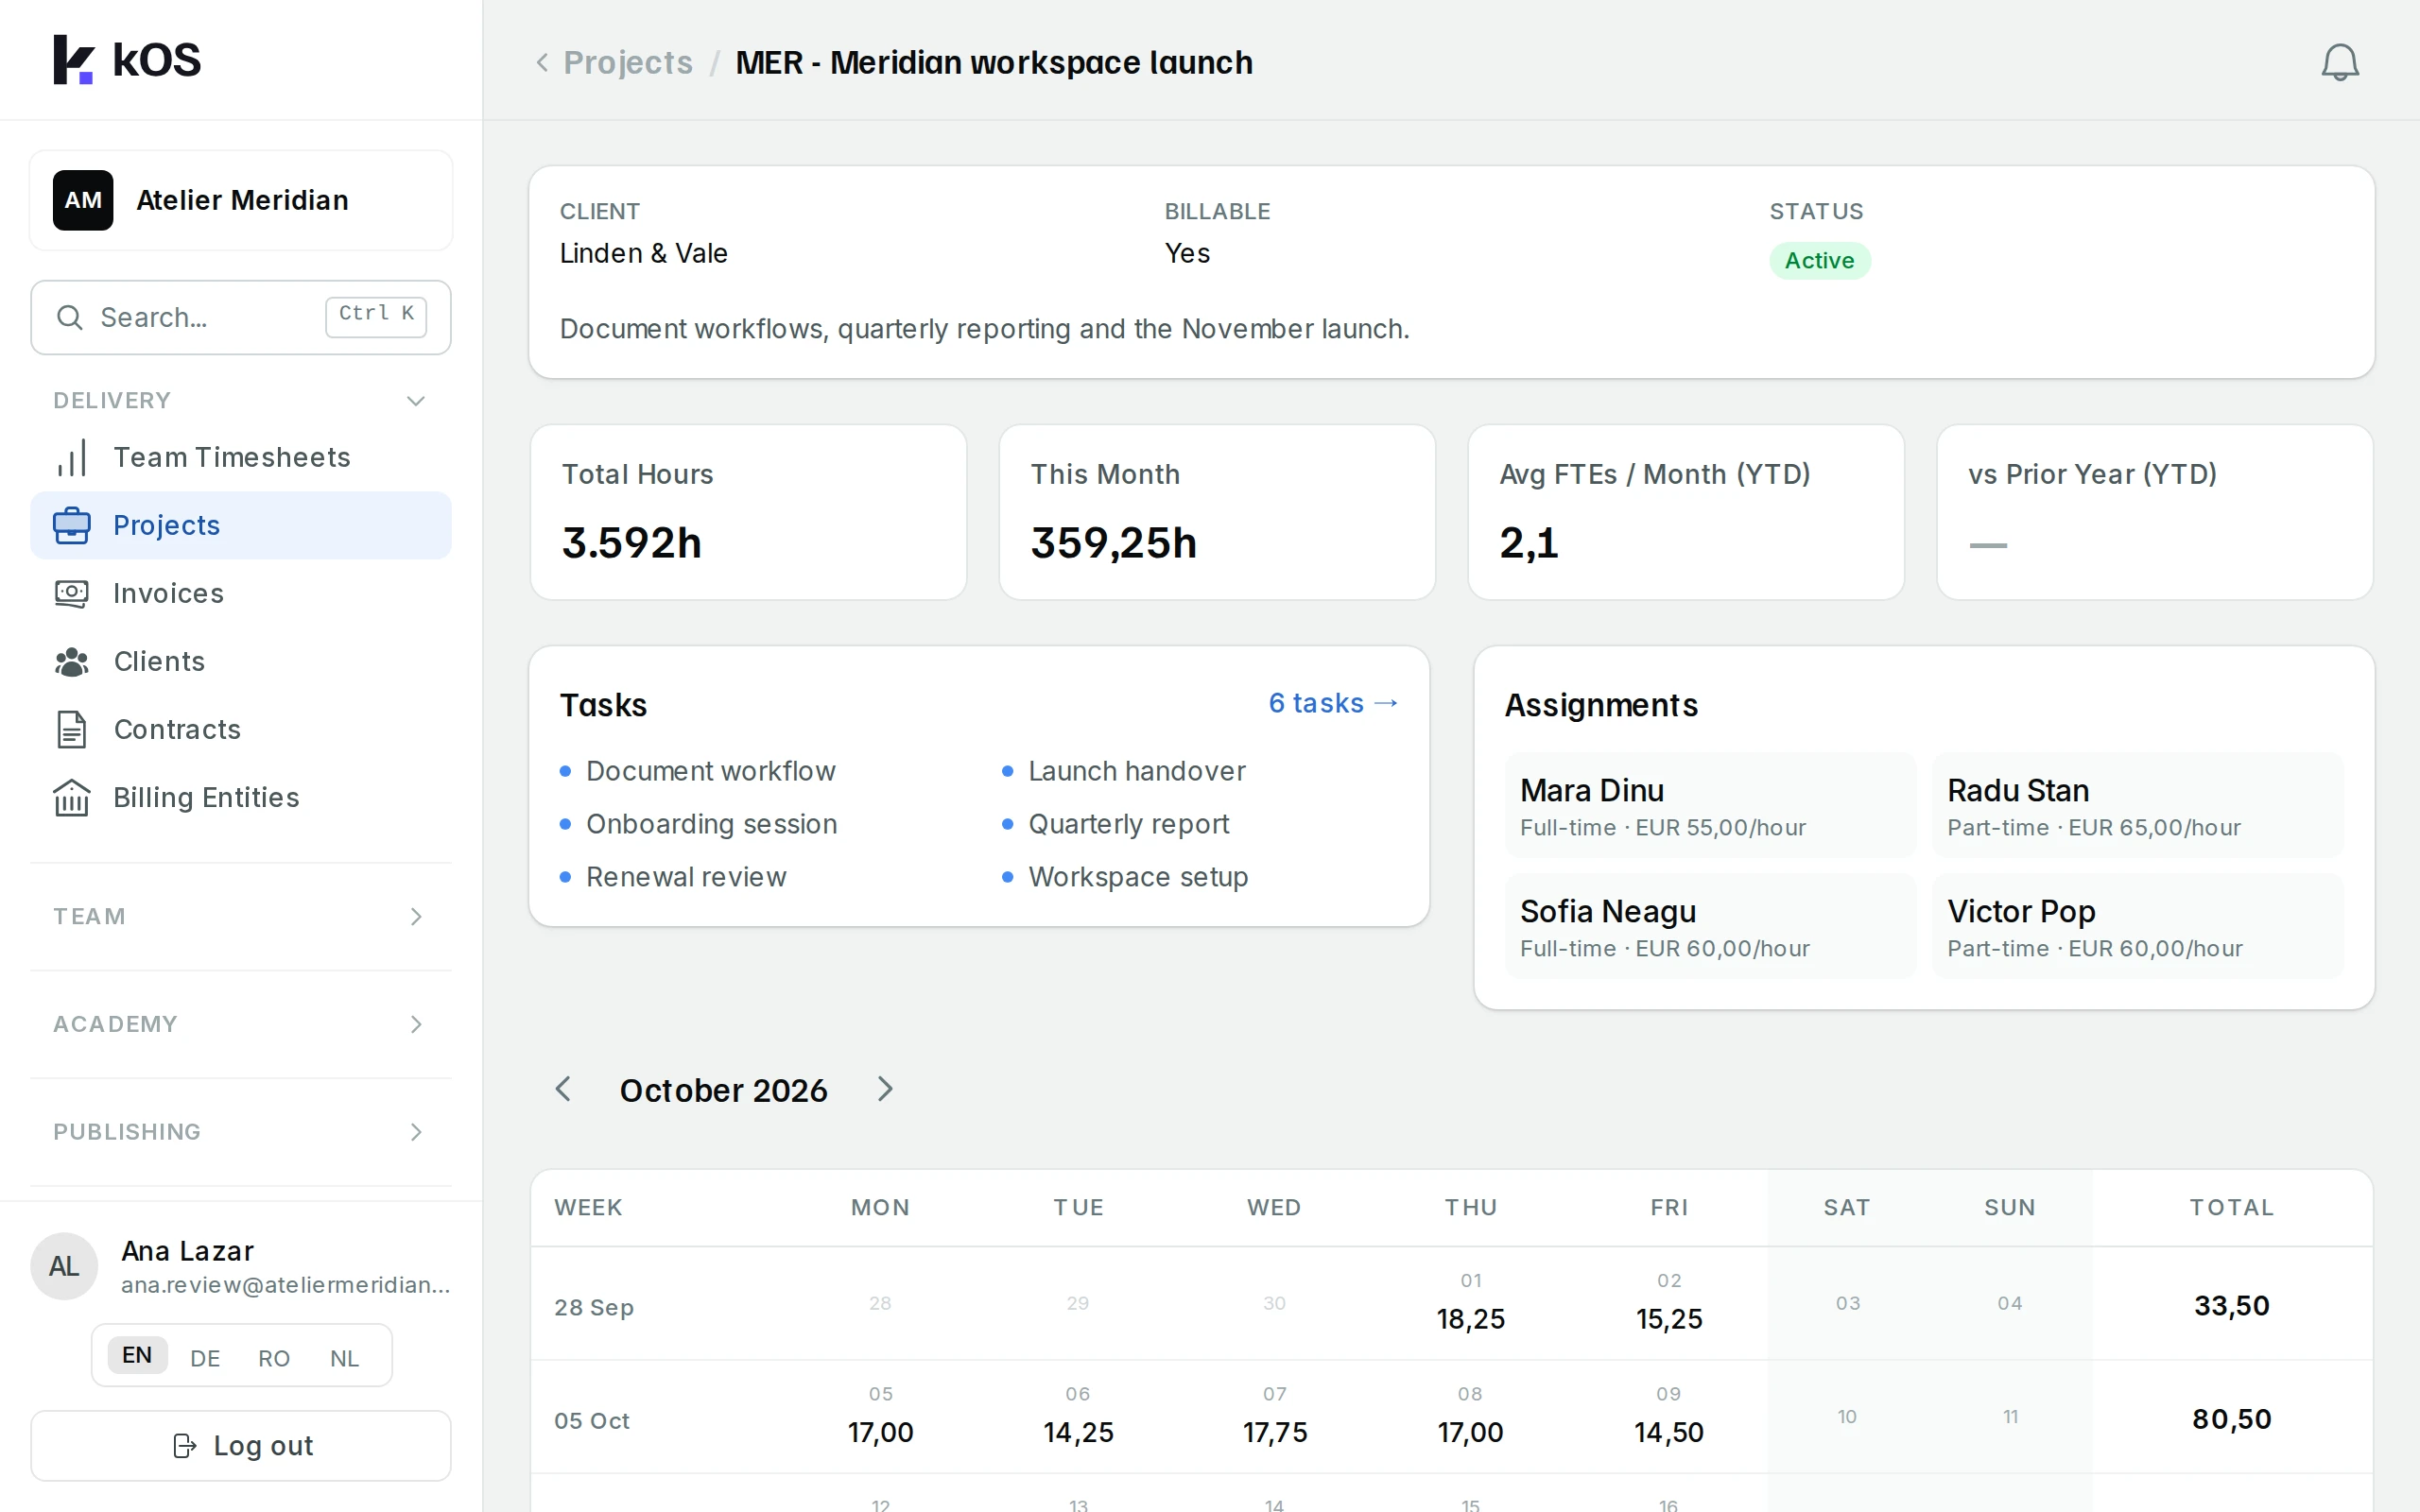Open Contracts page
2420x1512 pixels.
click(x=241, y=729)
